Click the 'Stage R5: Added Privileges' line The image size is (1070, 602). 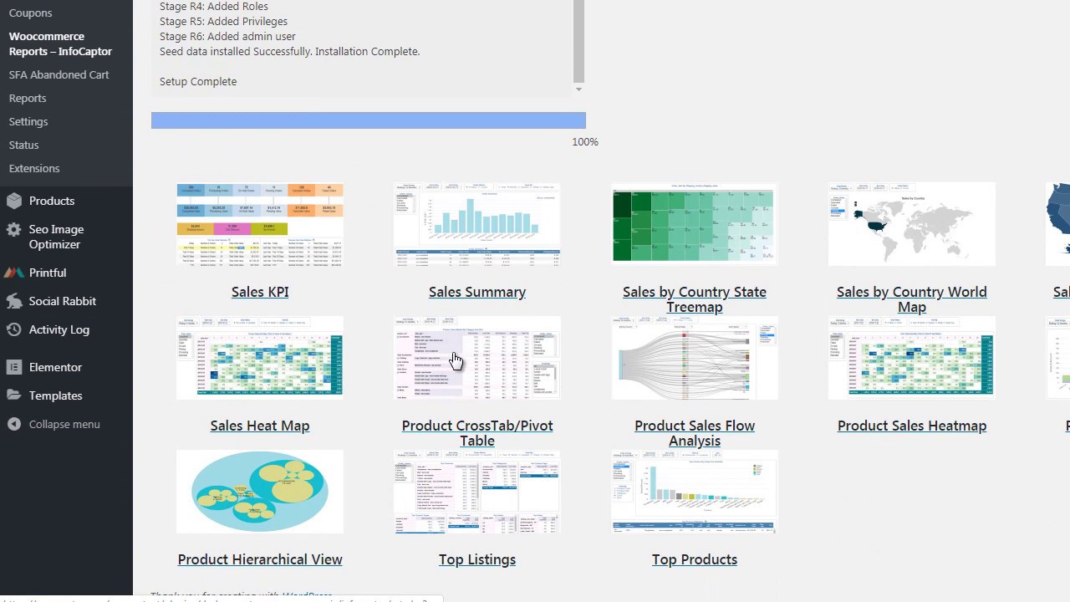(x=223, y=21)
